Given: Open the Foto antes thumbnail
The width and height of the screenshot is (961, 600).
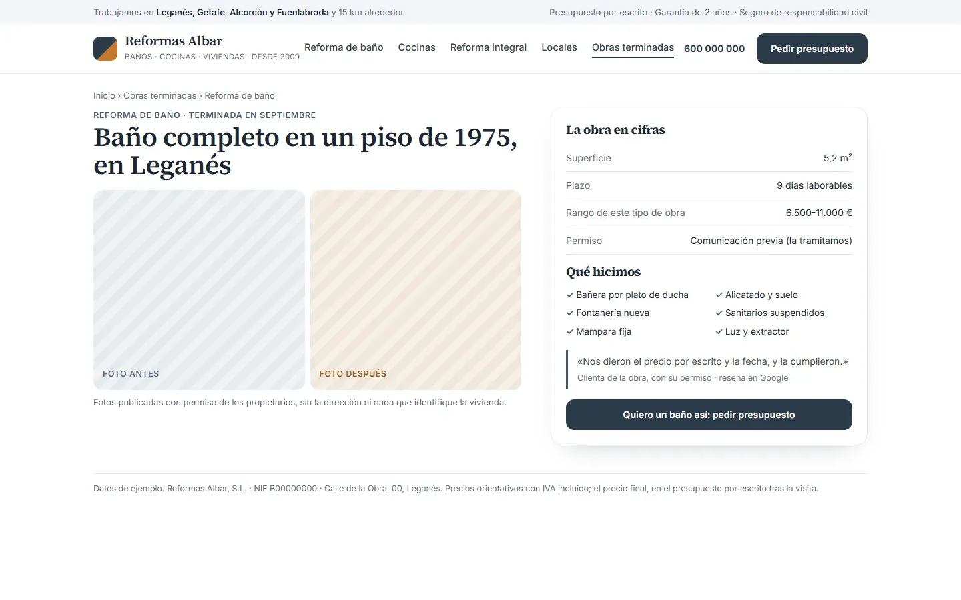Looking at the screenshot, I should coord(199,290).
